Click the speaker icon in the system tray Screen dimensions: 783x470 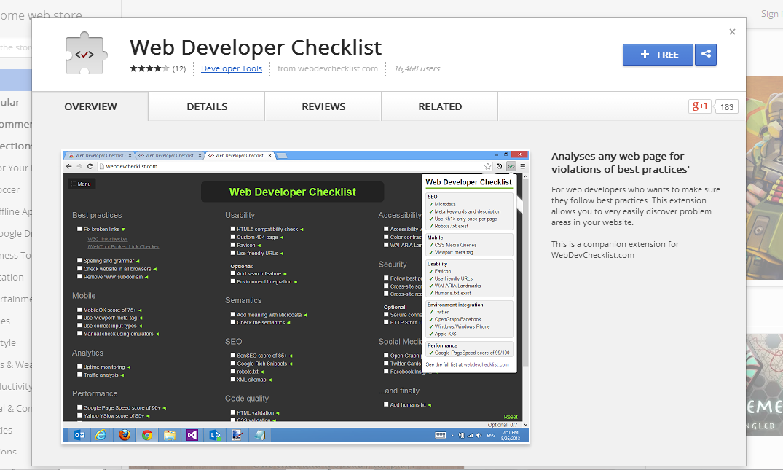[479, 435]
